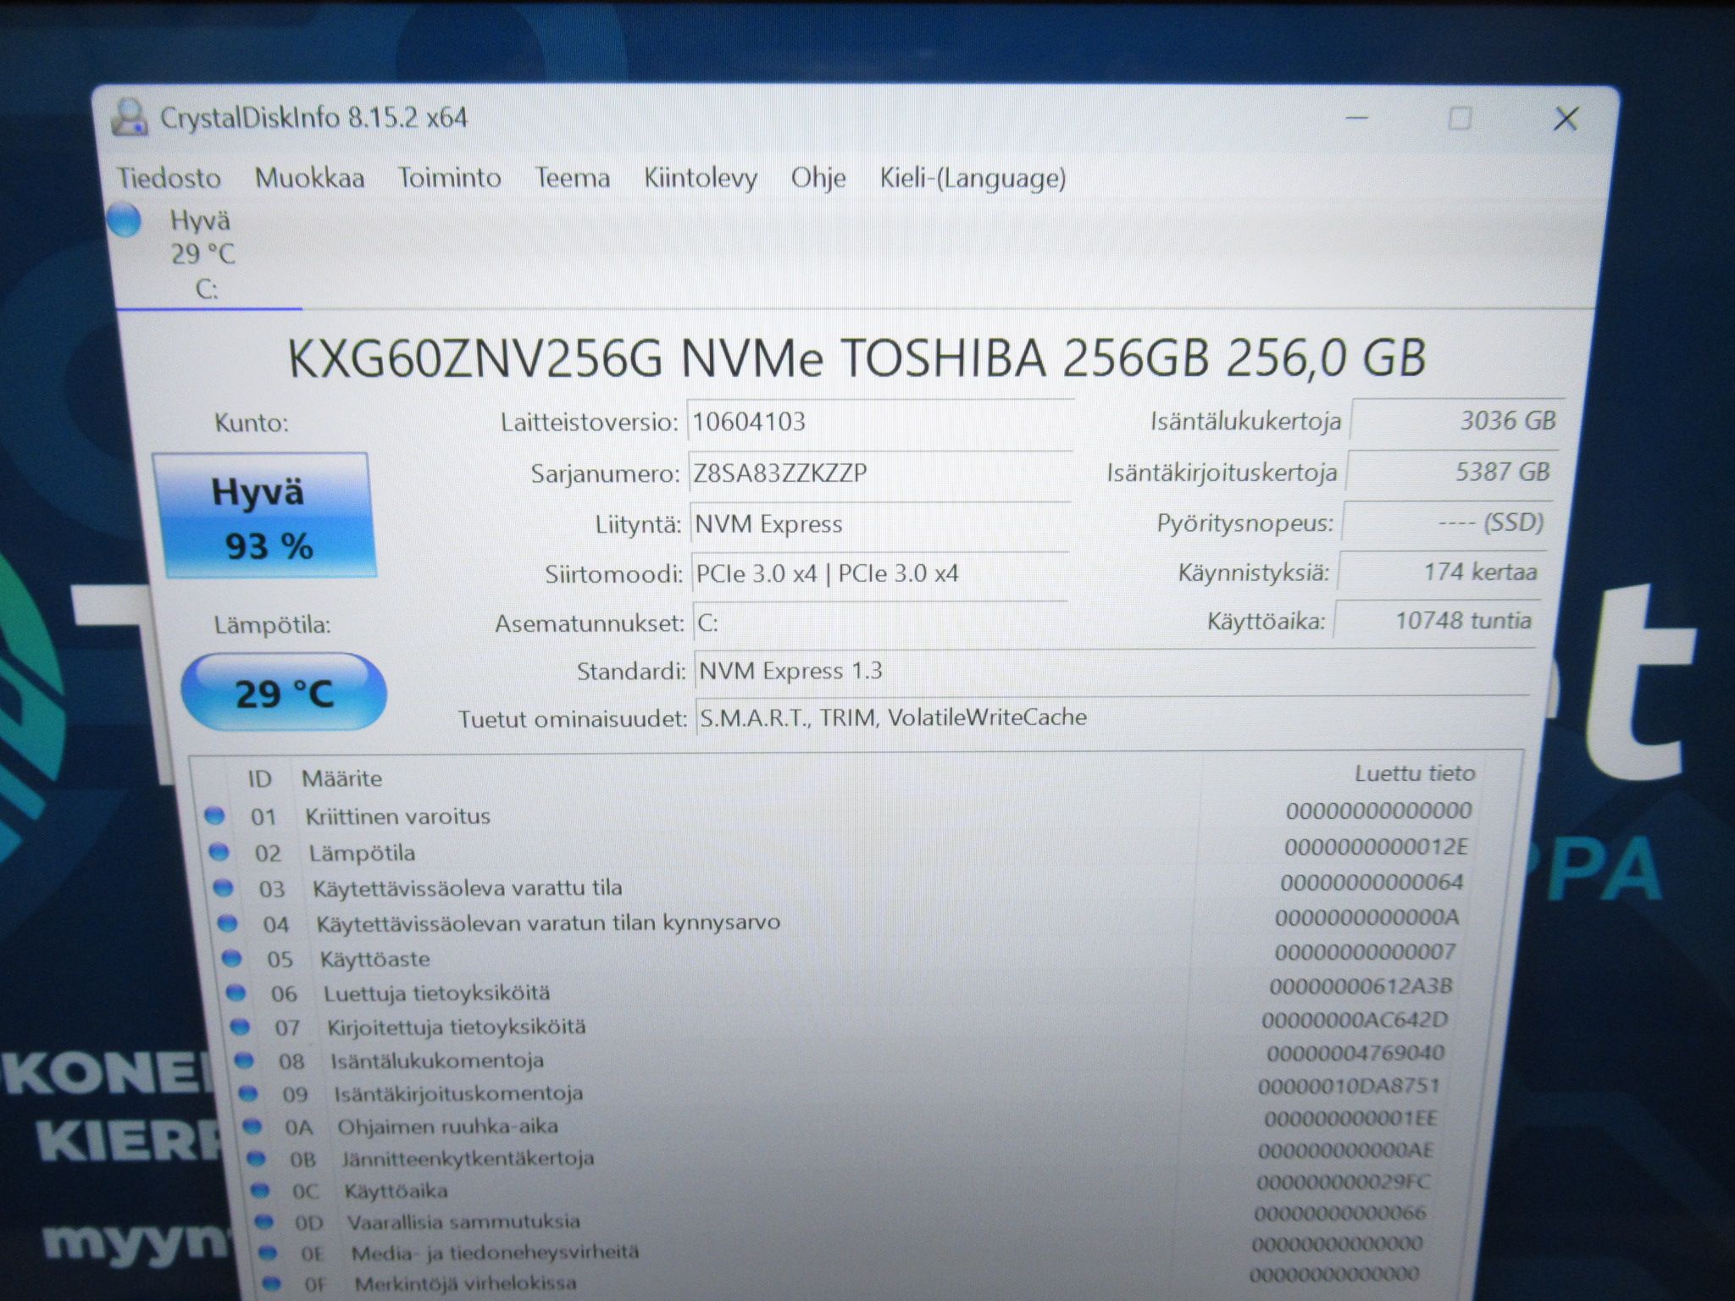This screenshot has width=1735, height=1301.
Task: Select the Luettuja tietoyksiköitä row
Action: point(843,990)
